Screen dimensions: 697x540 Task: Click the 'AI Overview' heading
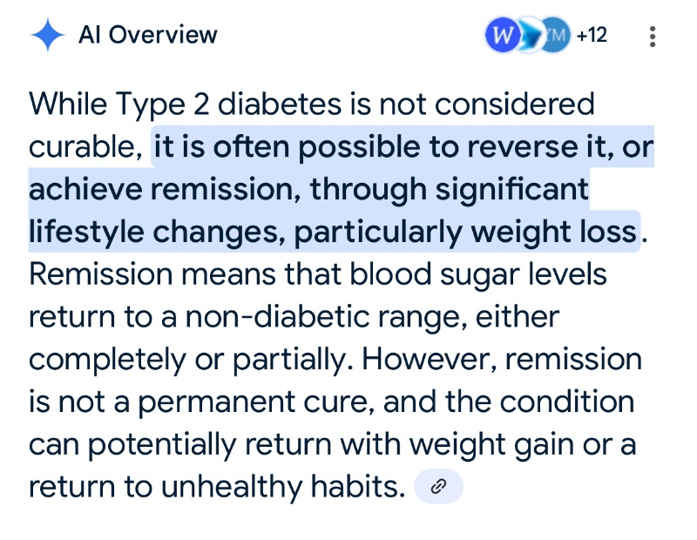(148, 36)
